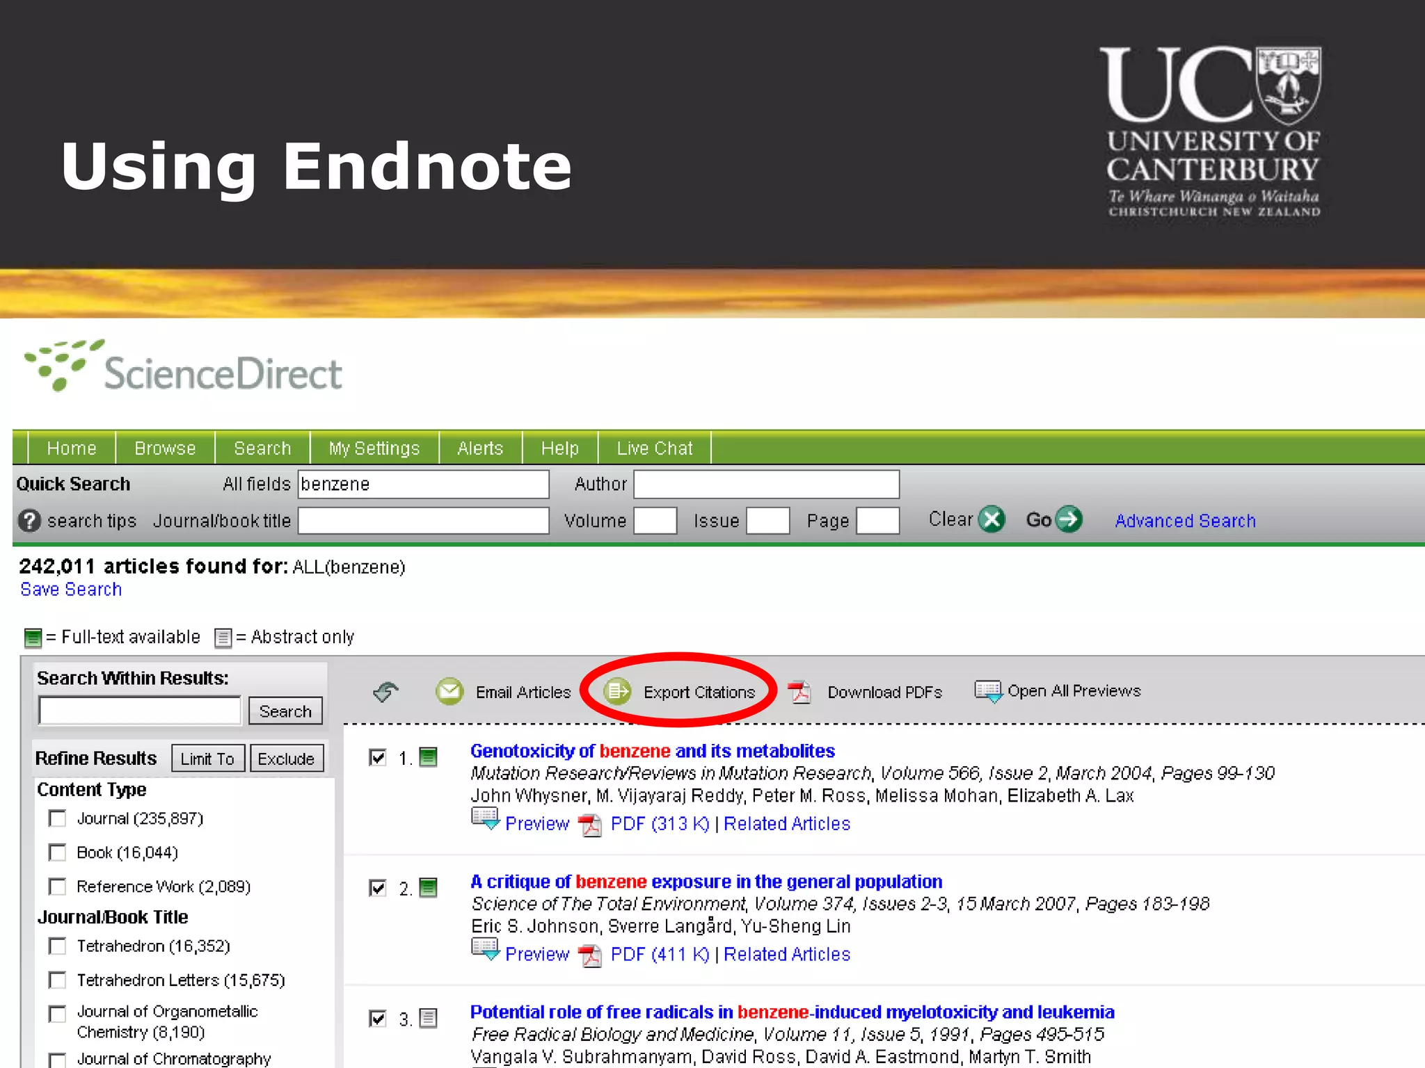Viewport: 1425px width, 1068px height.
Task: Open the Home tab
Action: [x=71, y=448]
